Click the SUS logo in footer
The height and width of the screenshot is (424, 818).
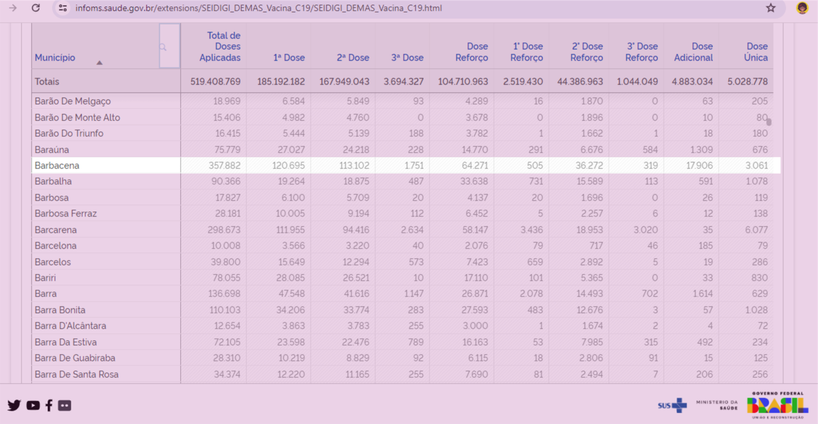coord(672,405)
